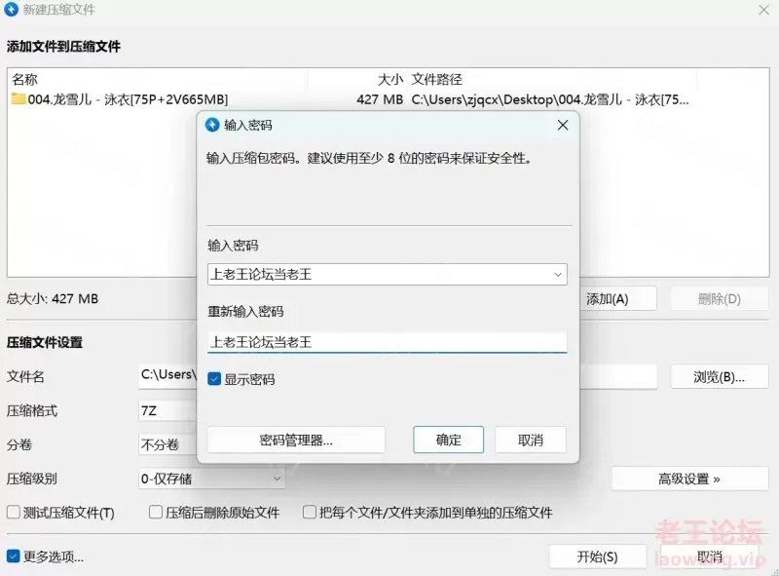Expand the password history dropdown arrow
779x576 pixels.
point(557,275)
